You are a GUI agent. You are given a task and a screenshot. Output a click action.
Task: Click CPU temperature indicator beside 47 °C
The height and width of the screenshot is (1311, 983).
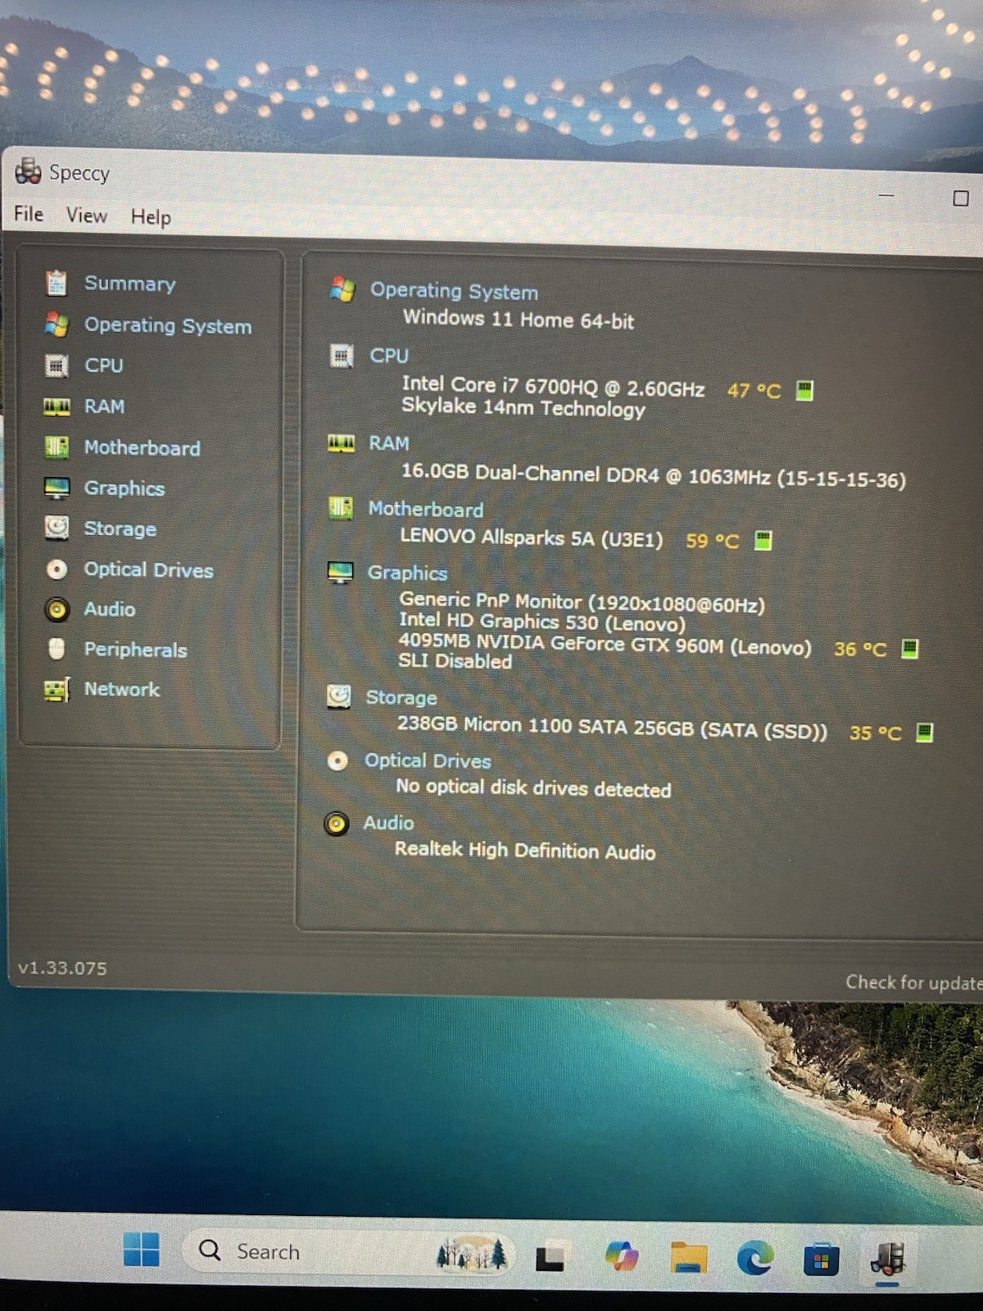pos(805,391)
